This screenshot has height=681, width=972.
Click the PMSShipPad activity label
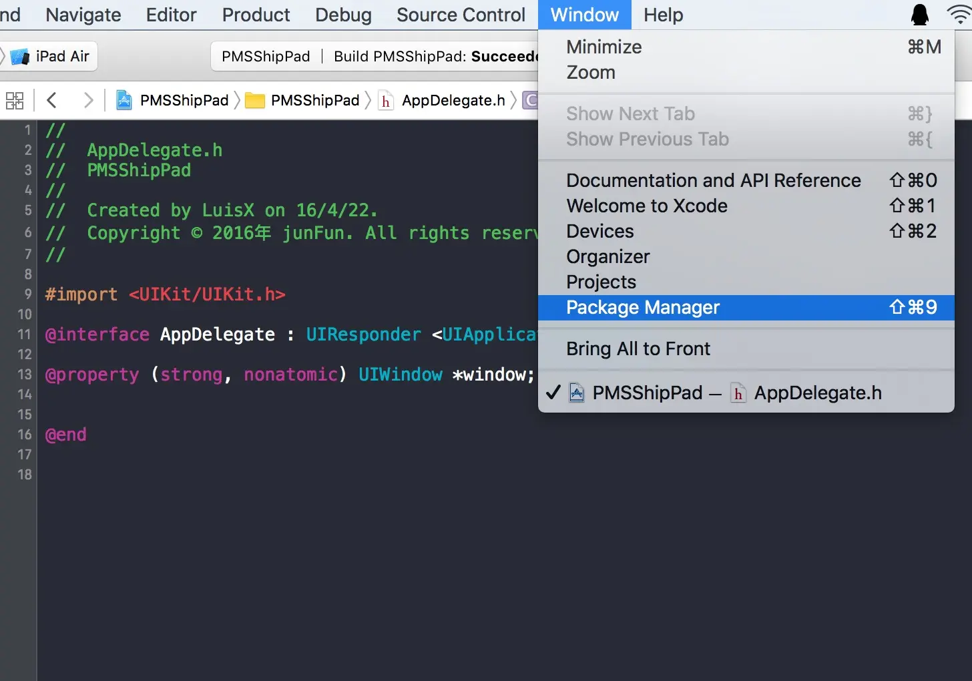point(266,56)
